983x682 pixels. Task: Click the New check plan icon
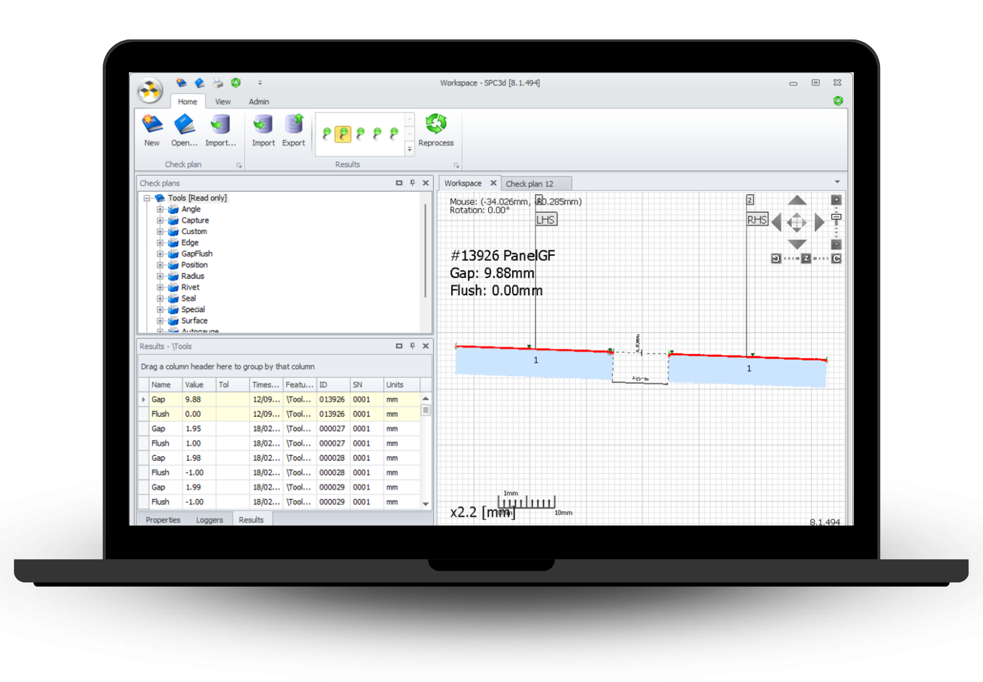(152, 125)
